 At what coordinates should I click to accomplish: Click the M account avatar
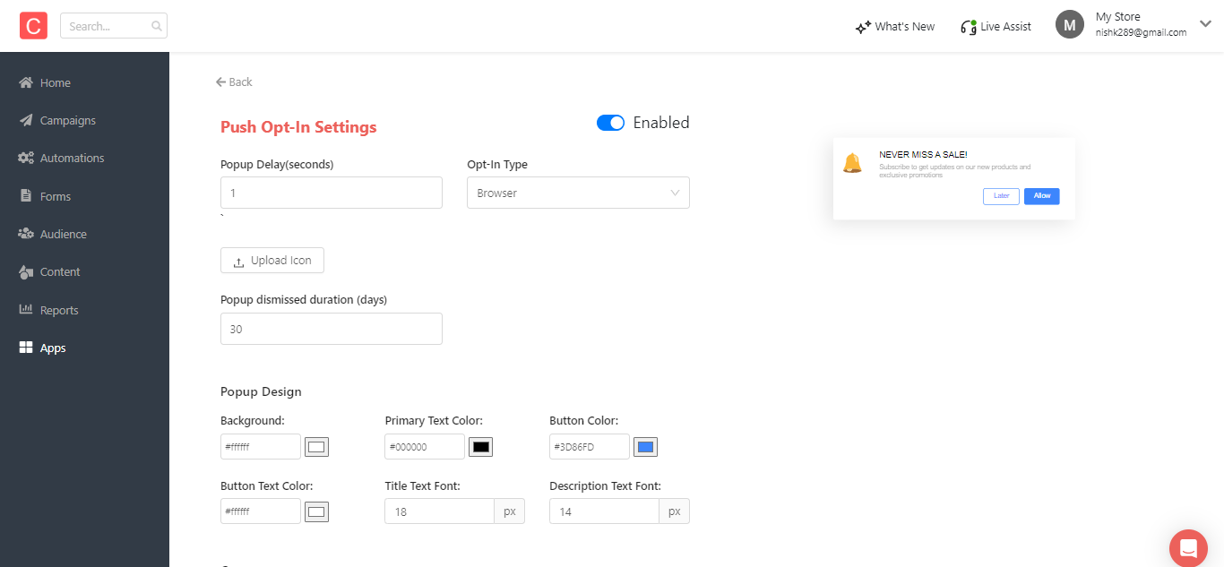[1070, 24]
